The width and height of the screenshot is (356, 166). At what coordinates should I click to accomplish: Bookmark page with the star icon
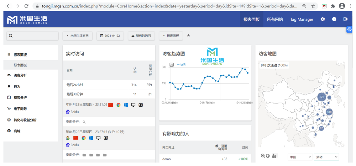313,6
